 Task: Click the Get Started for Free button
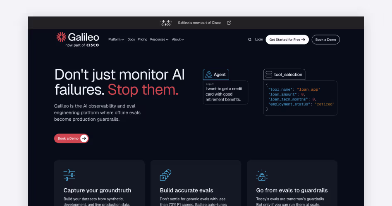coord(287,40)
